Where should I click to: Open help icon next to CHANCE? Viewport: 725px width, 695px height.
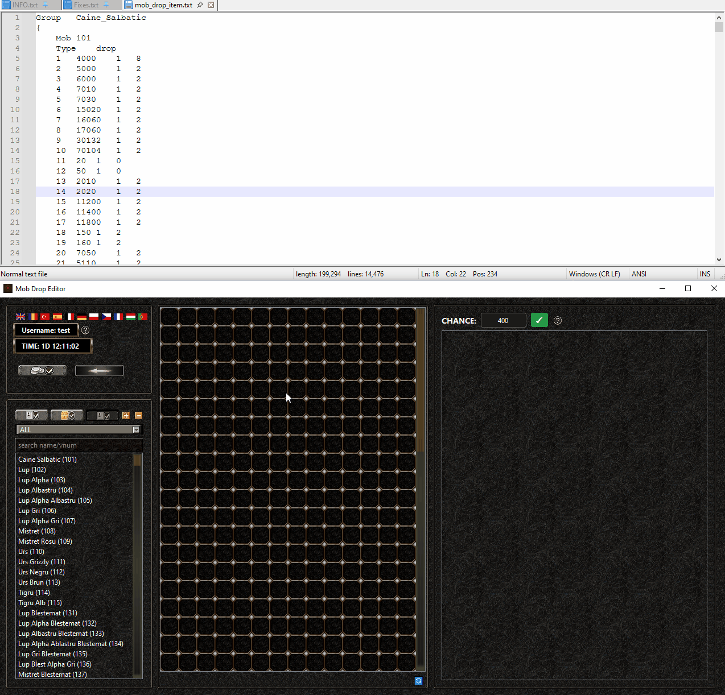[558, 321]
